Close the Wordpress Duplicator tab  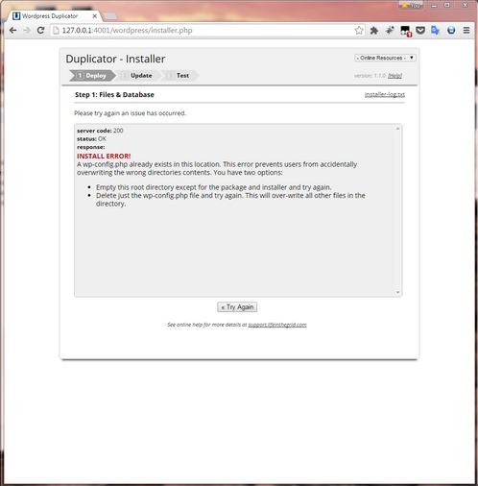click(95, 16)
